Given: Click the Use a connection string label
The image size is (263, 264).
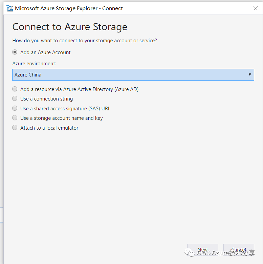Looking at the screenshot, I should (46, 99).
